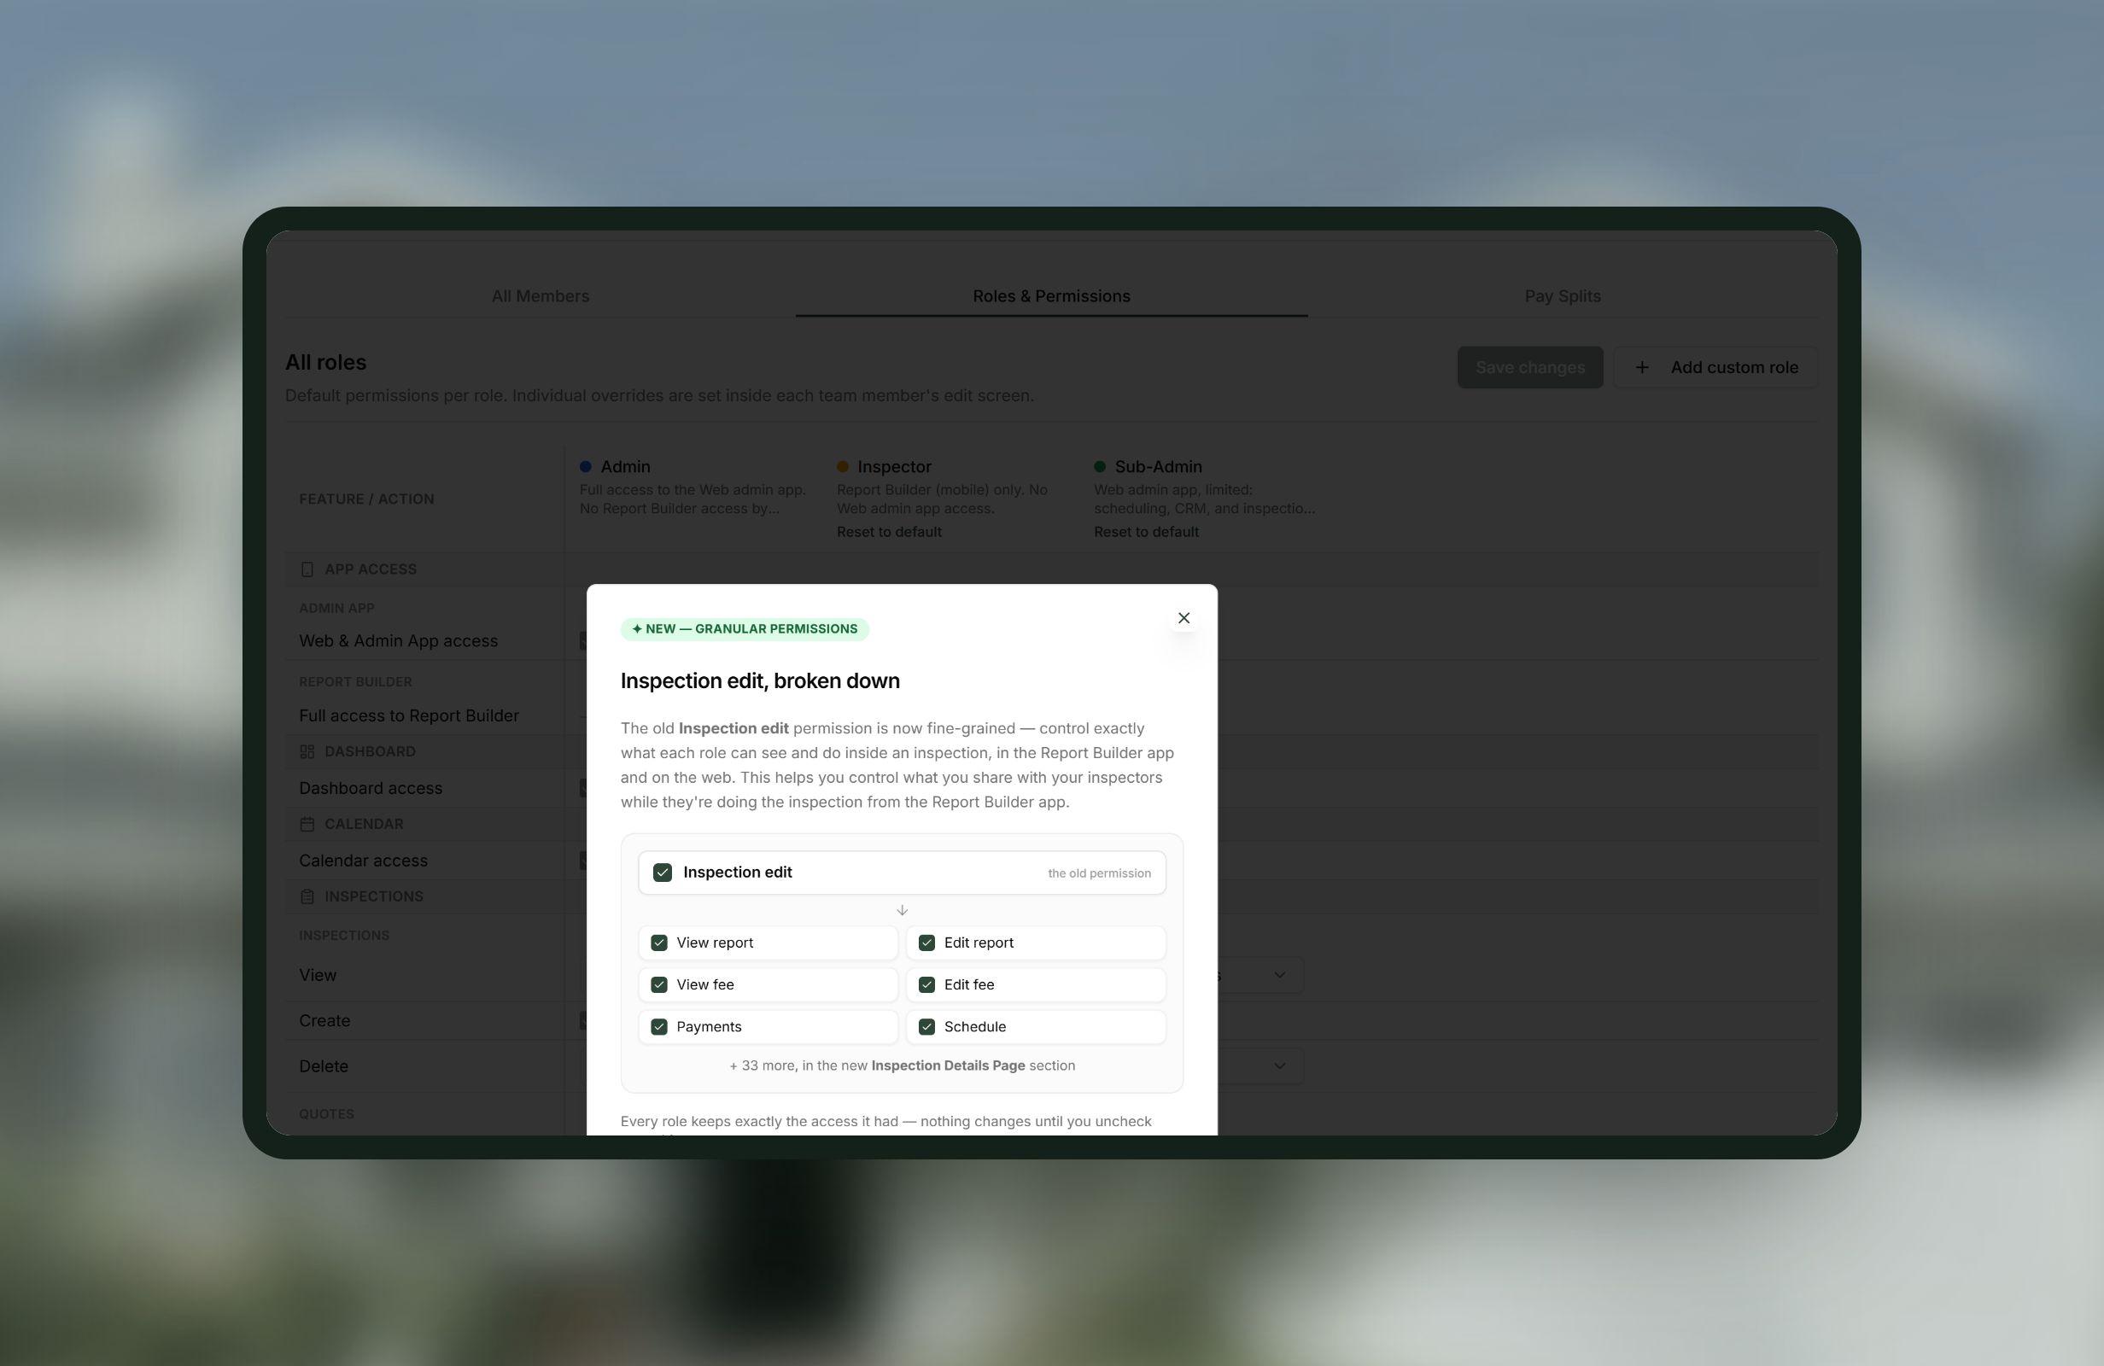Screen dimensions: 2104x1366
Task: Click the Save changes button
Action: (x=1529, y=367)
